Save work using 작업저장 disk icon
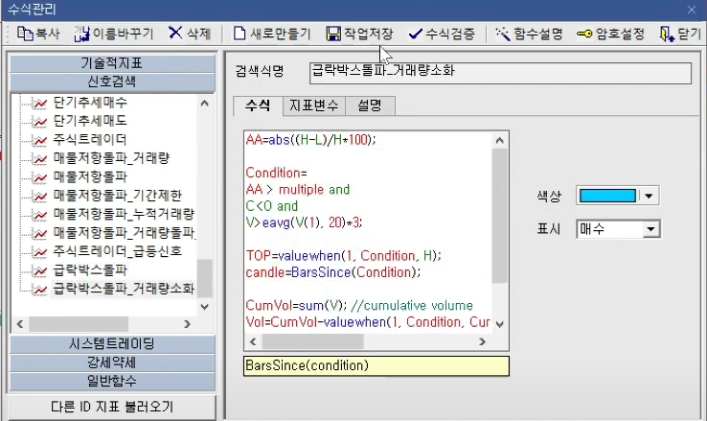The width and height of the screenshot is (707, 421). [x=333, y=34]
